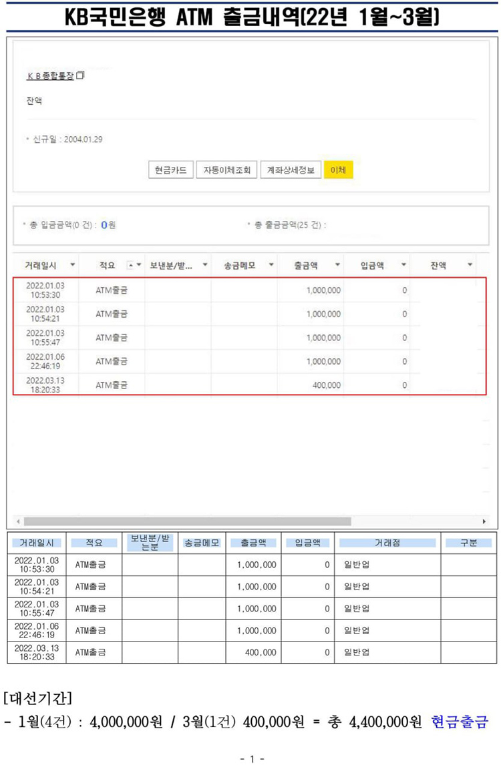Click the 400,000 amount in the bank grid

coord(326,385)
